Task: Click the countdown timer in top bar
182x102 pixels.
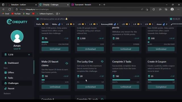Action: tap(175, 19)
